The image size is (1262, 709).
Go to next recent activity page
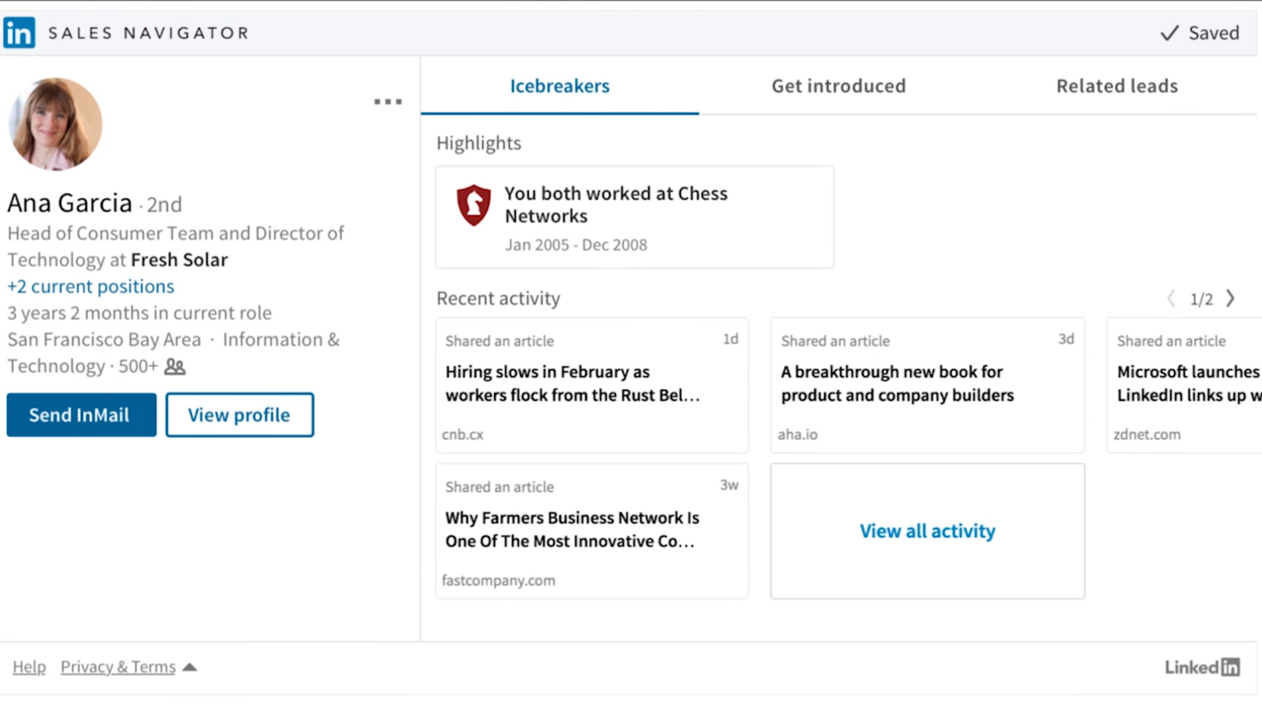(x=1230, y=298)
